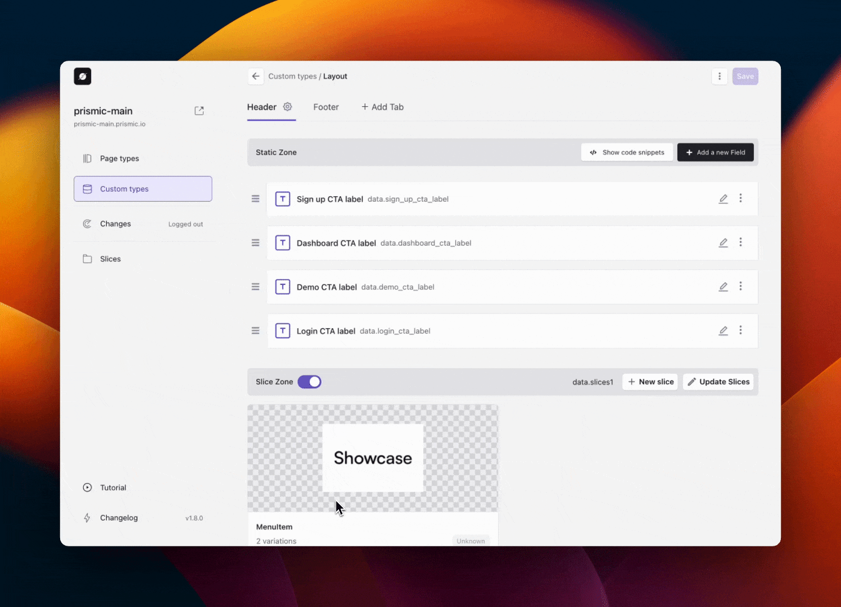Click the back arrow button
841x607 pixels.
pyautogui.click(x=256, y=76)
